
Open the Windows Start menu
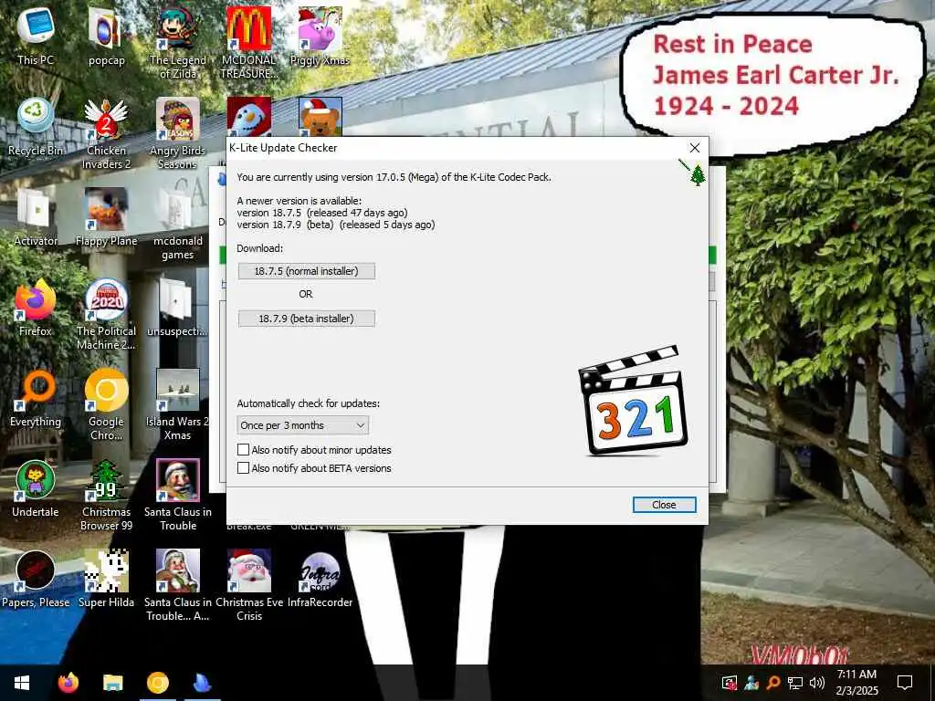tap(22, 683)
